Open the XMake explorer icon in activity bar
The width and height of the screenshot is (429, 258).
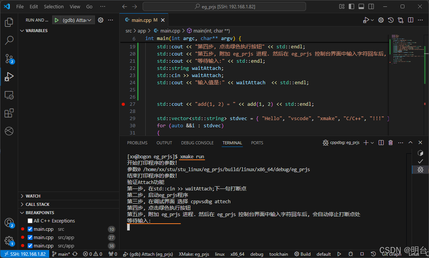coord(9,131)
